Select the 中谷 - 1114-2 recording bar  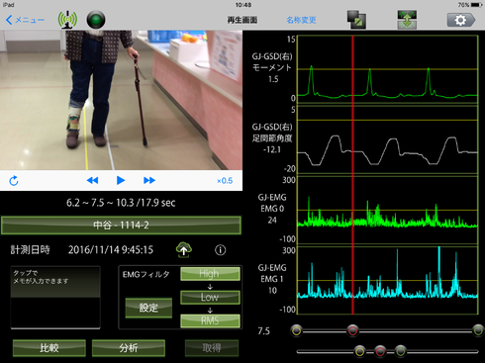[121, 226]
